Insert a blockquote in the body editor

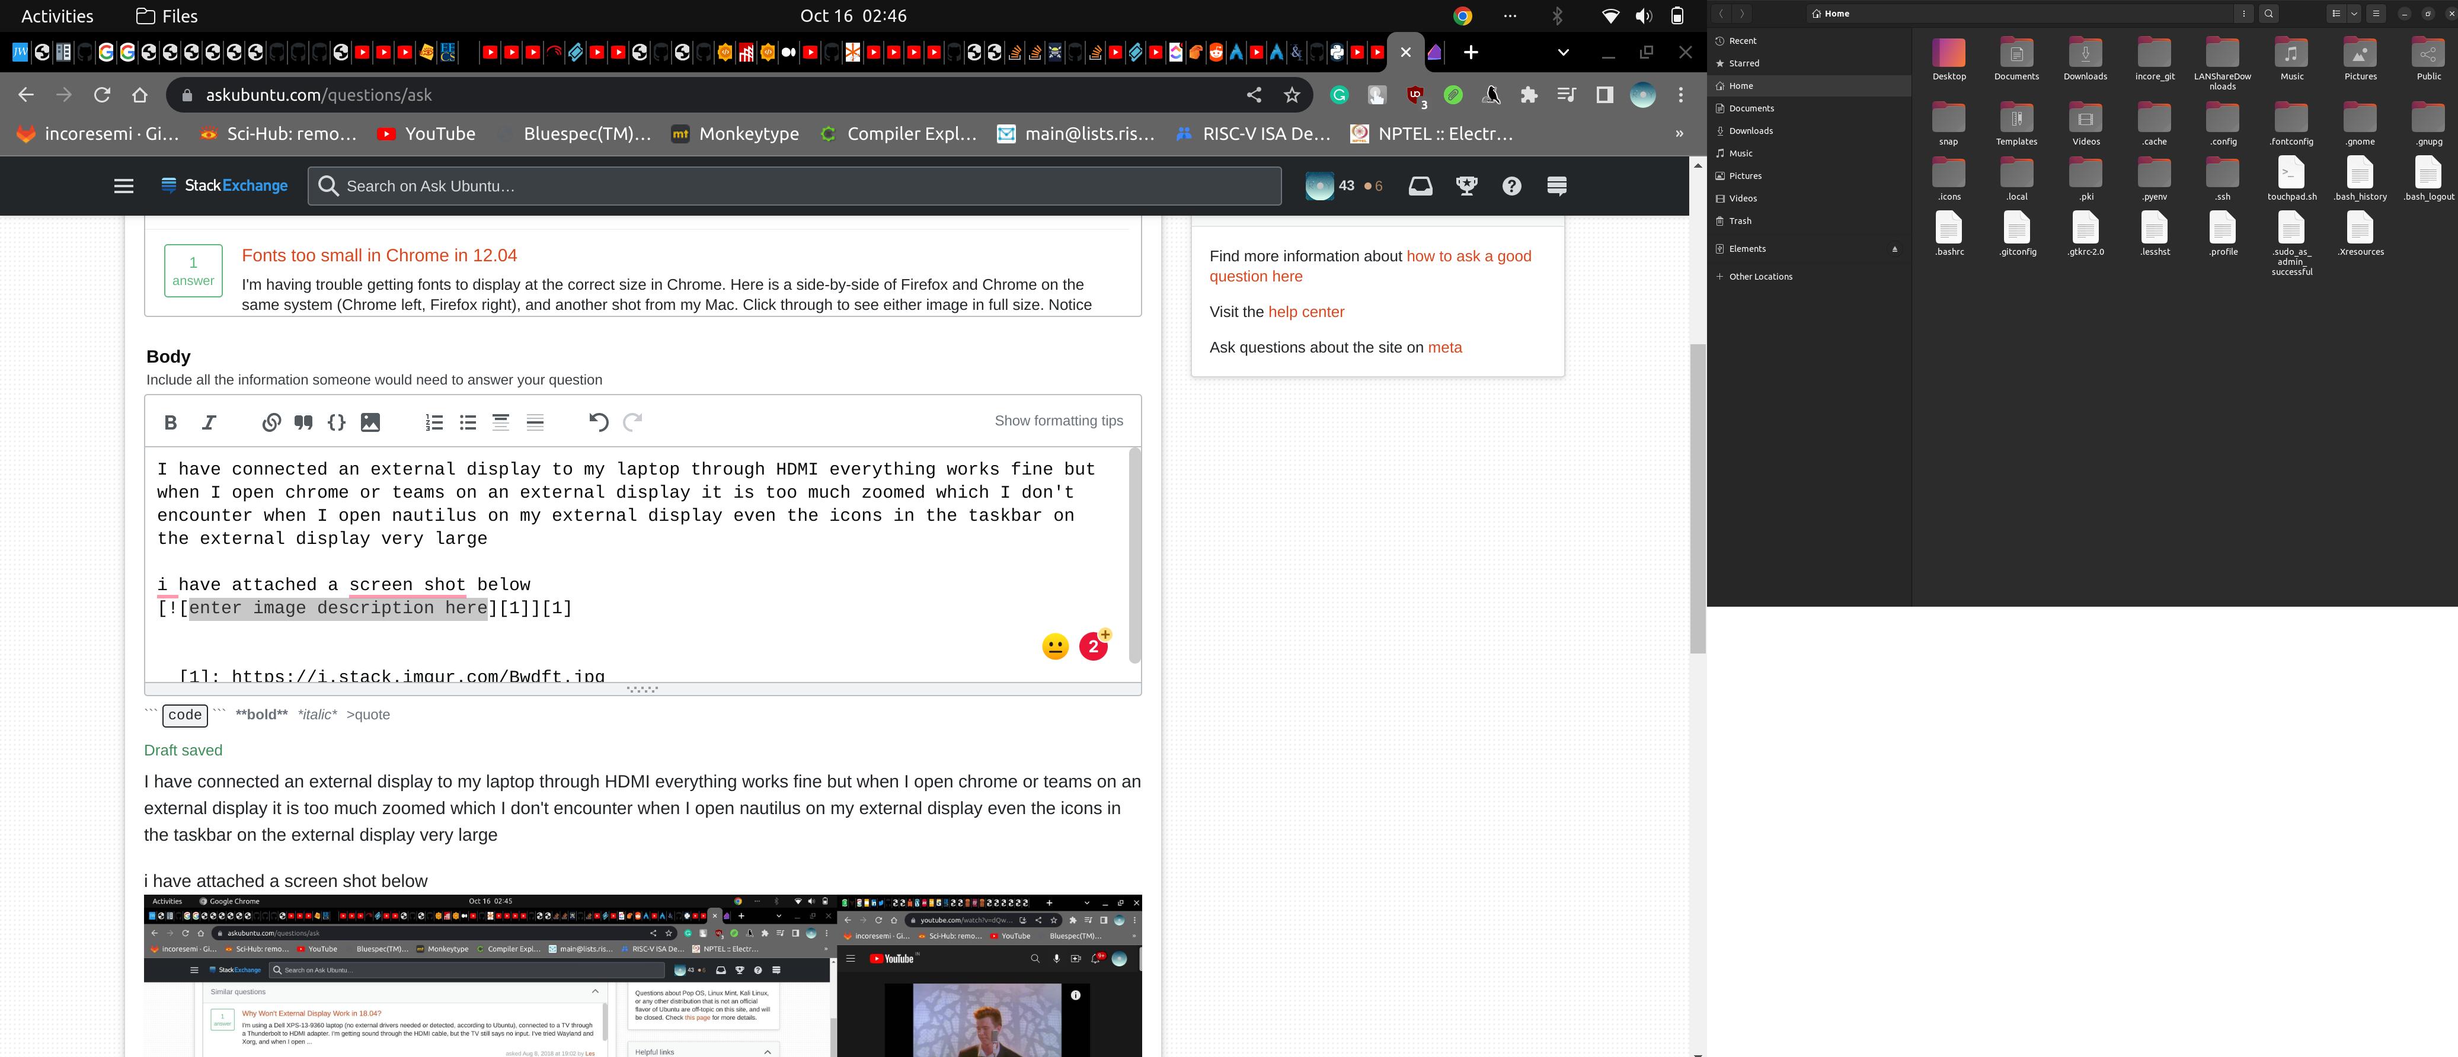pyautogui.click(x=303, y=422)
